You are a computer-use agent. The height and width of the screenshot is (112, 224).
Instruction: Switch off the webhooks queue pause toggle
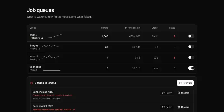(191, 68)
